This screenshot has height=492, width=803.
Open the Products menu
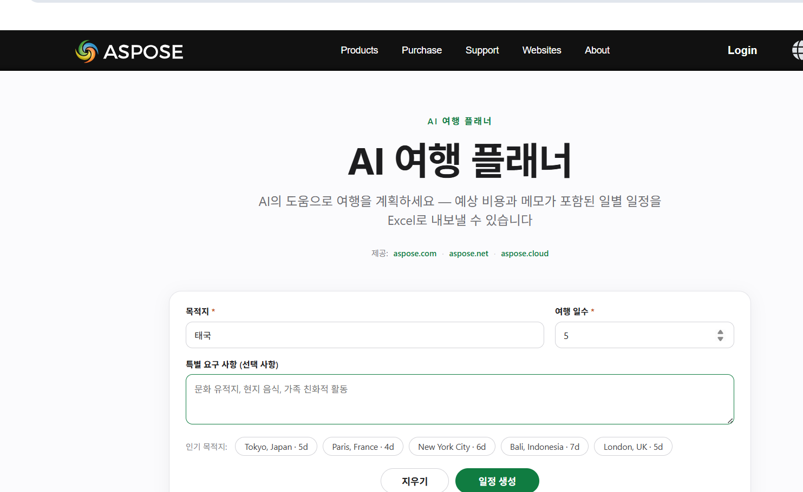(x=359, y=50)
